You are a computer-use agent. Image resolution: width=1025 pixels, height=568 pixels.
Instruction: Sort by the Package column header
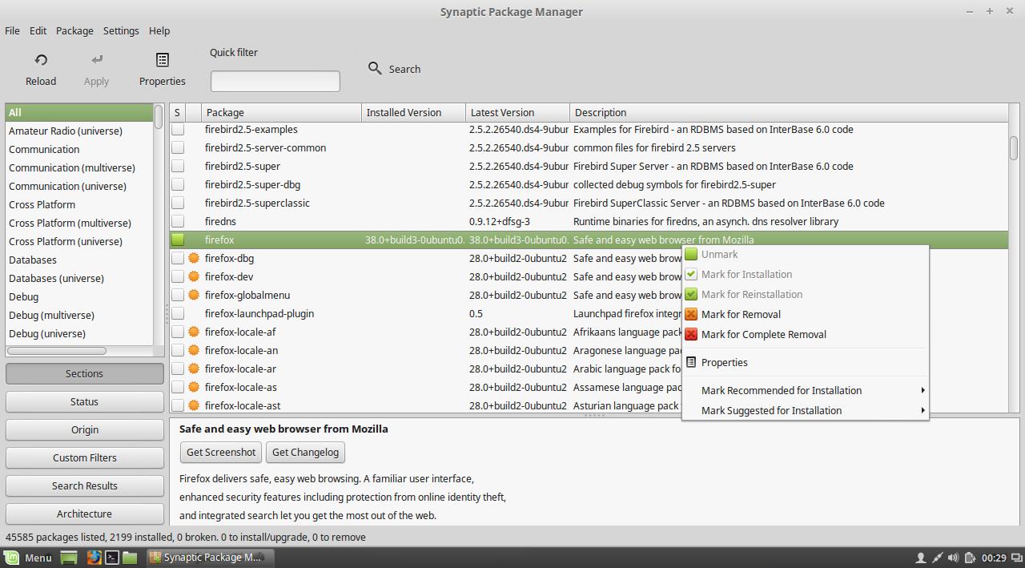point(281,112)
